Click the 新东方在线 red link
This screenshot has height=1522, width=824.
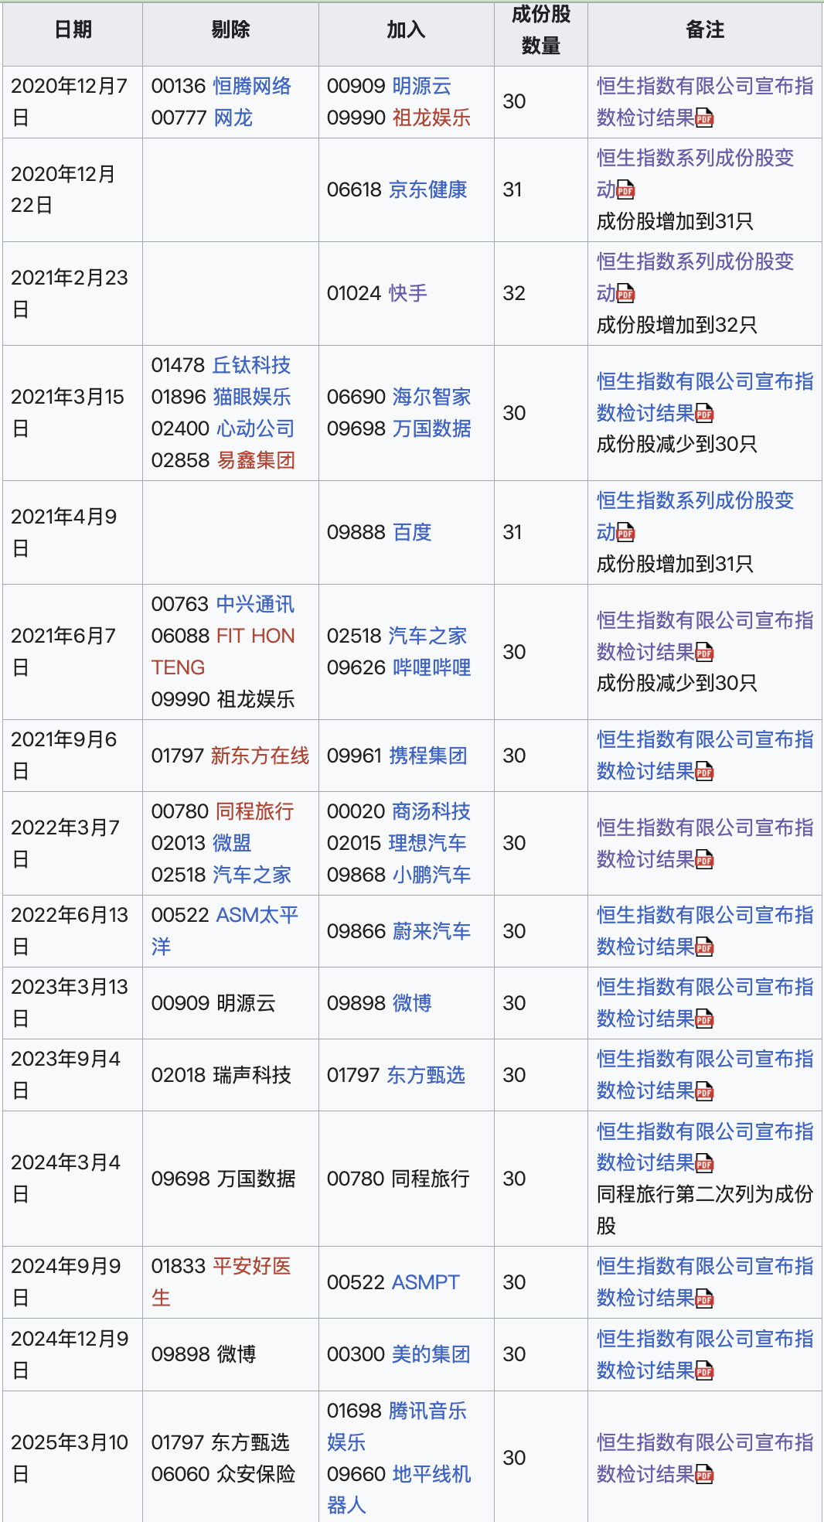tap(260, 756)
